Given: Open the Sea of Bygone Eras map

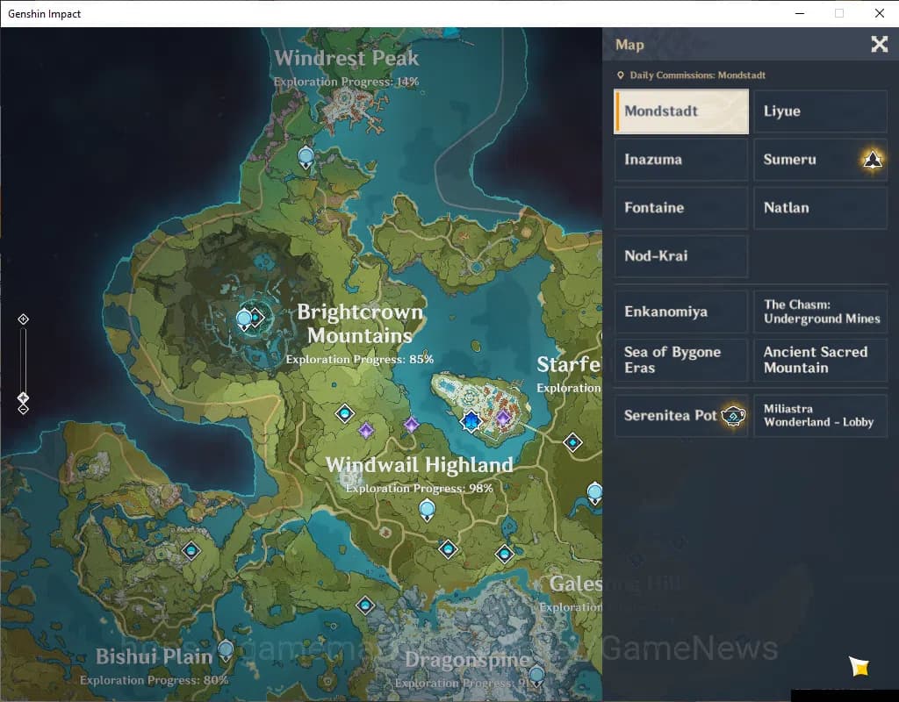Looking at the screenshot, I should click(681, 360).
